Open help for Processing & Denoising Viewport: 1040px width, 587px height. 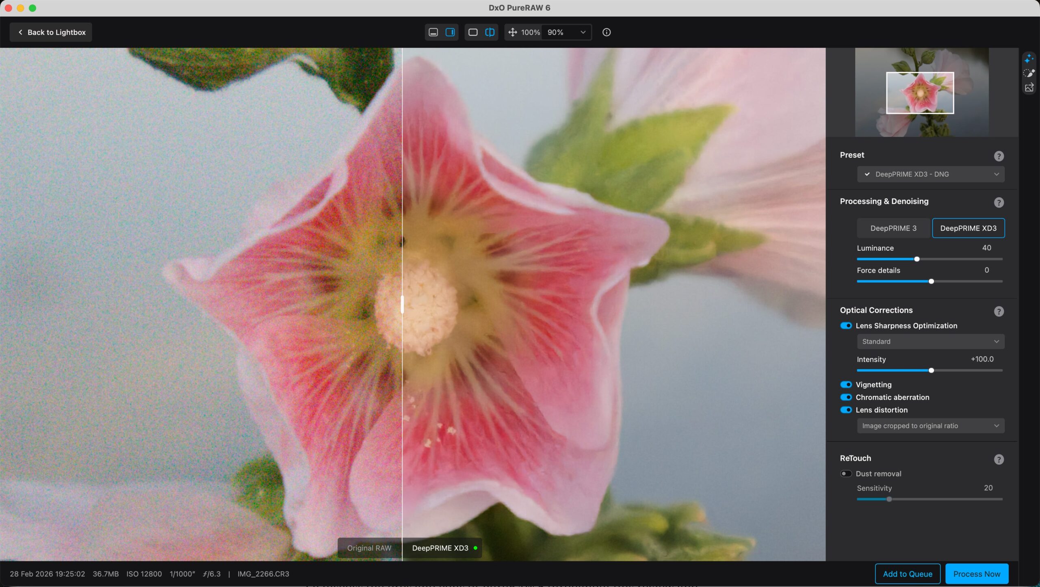tap(999, 202)
